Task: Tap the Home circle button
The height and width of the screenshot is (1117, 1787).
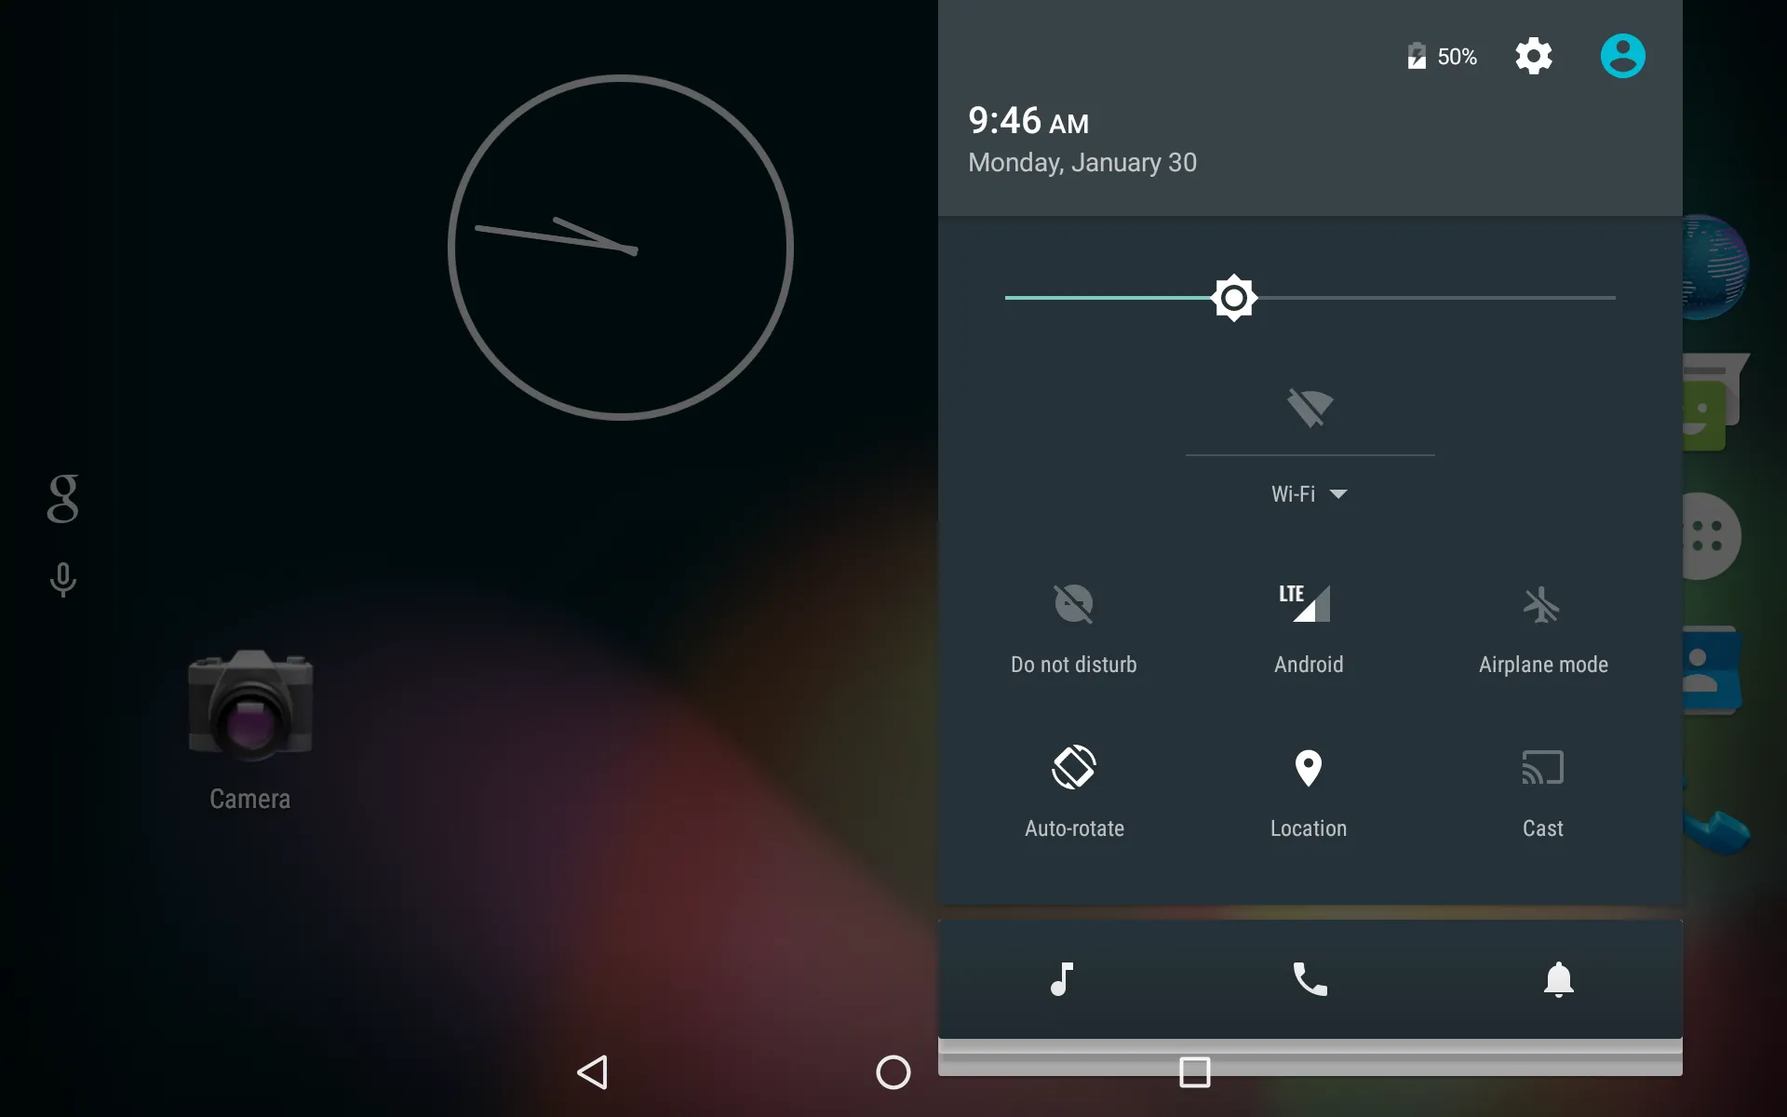Action: tap(893, 1072)
